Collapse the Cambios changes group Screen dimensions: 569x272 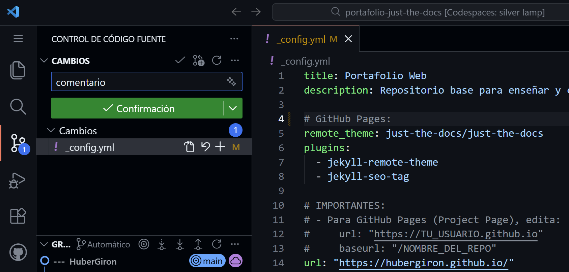click(51, 130)
